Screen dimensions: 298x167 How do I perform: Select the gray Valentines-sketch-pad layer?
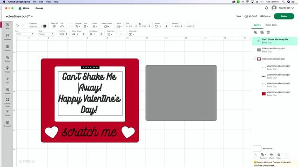coord(275,50)
